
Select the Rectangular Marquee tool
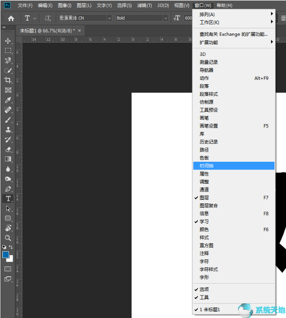coord(8,50)
